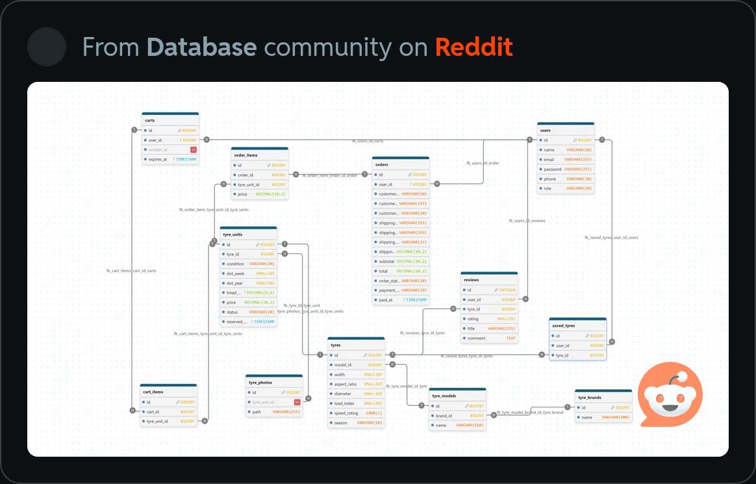Viewport: 756px width, 484px height.
Task: Select the order_items table header
Action: tap(259, 155)
